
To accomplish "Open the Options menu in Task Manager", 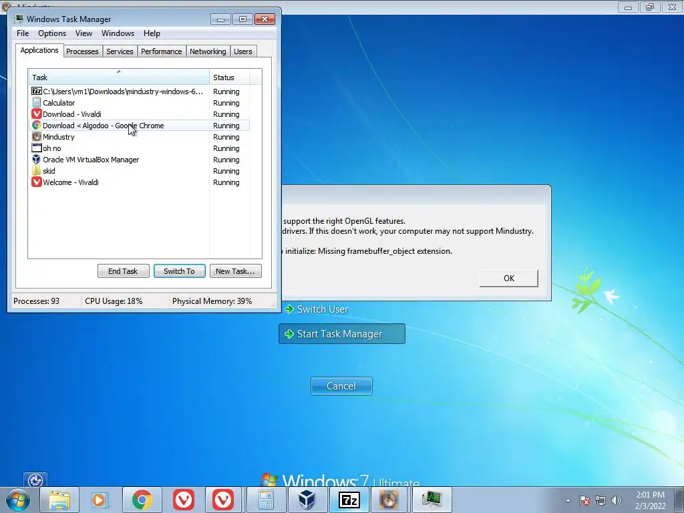I will click(x=52, y=33).
